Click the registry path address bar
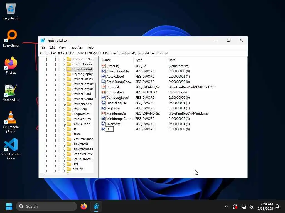285x213 pixels. click(x=143, y=53)
